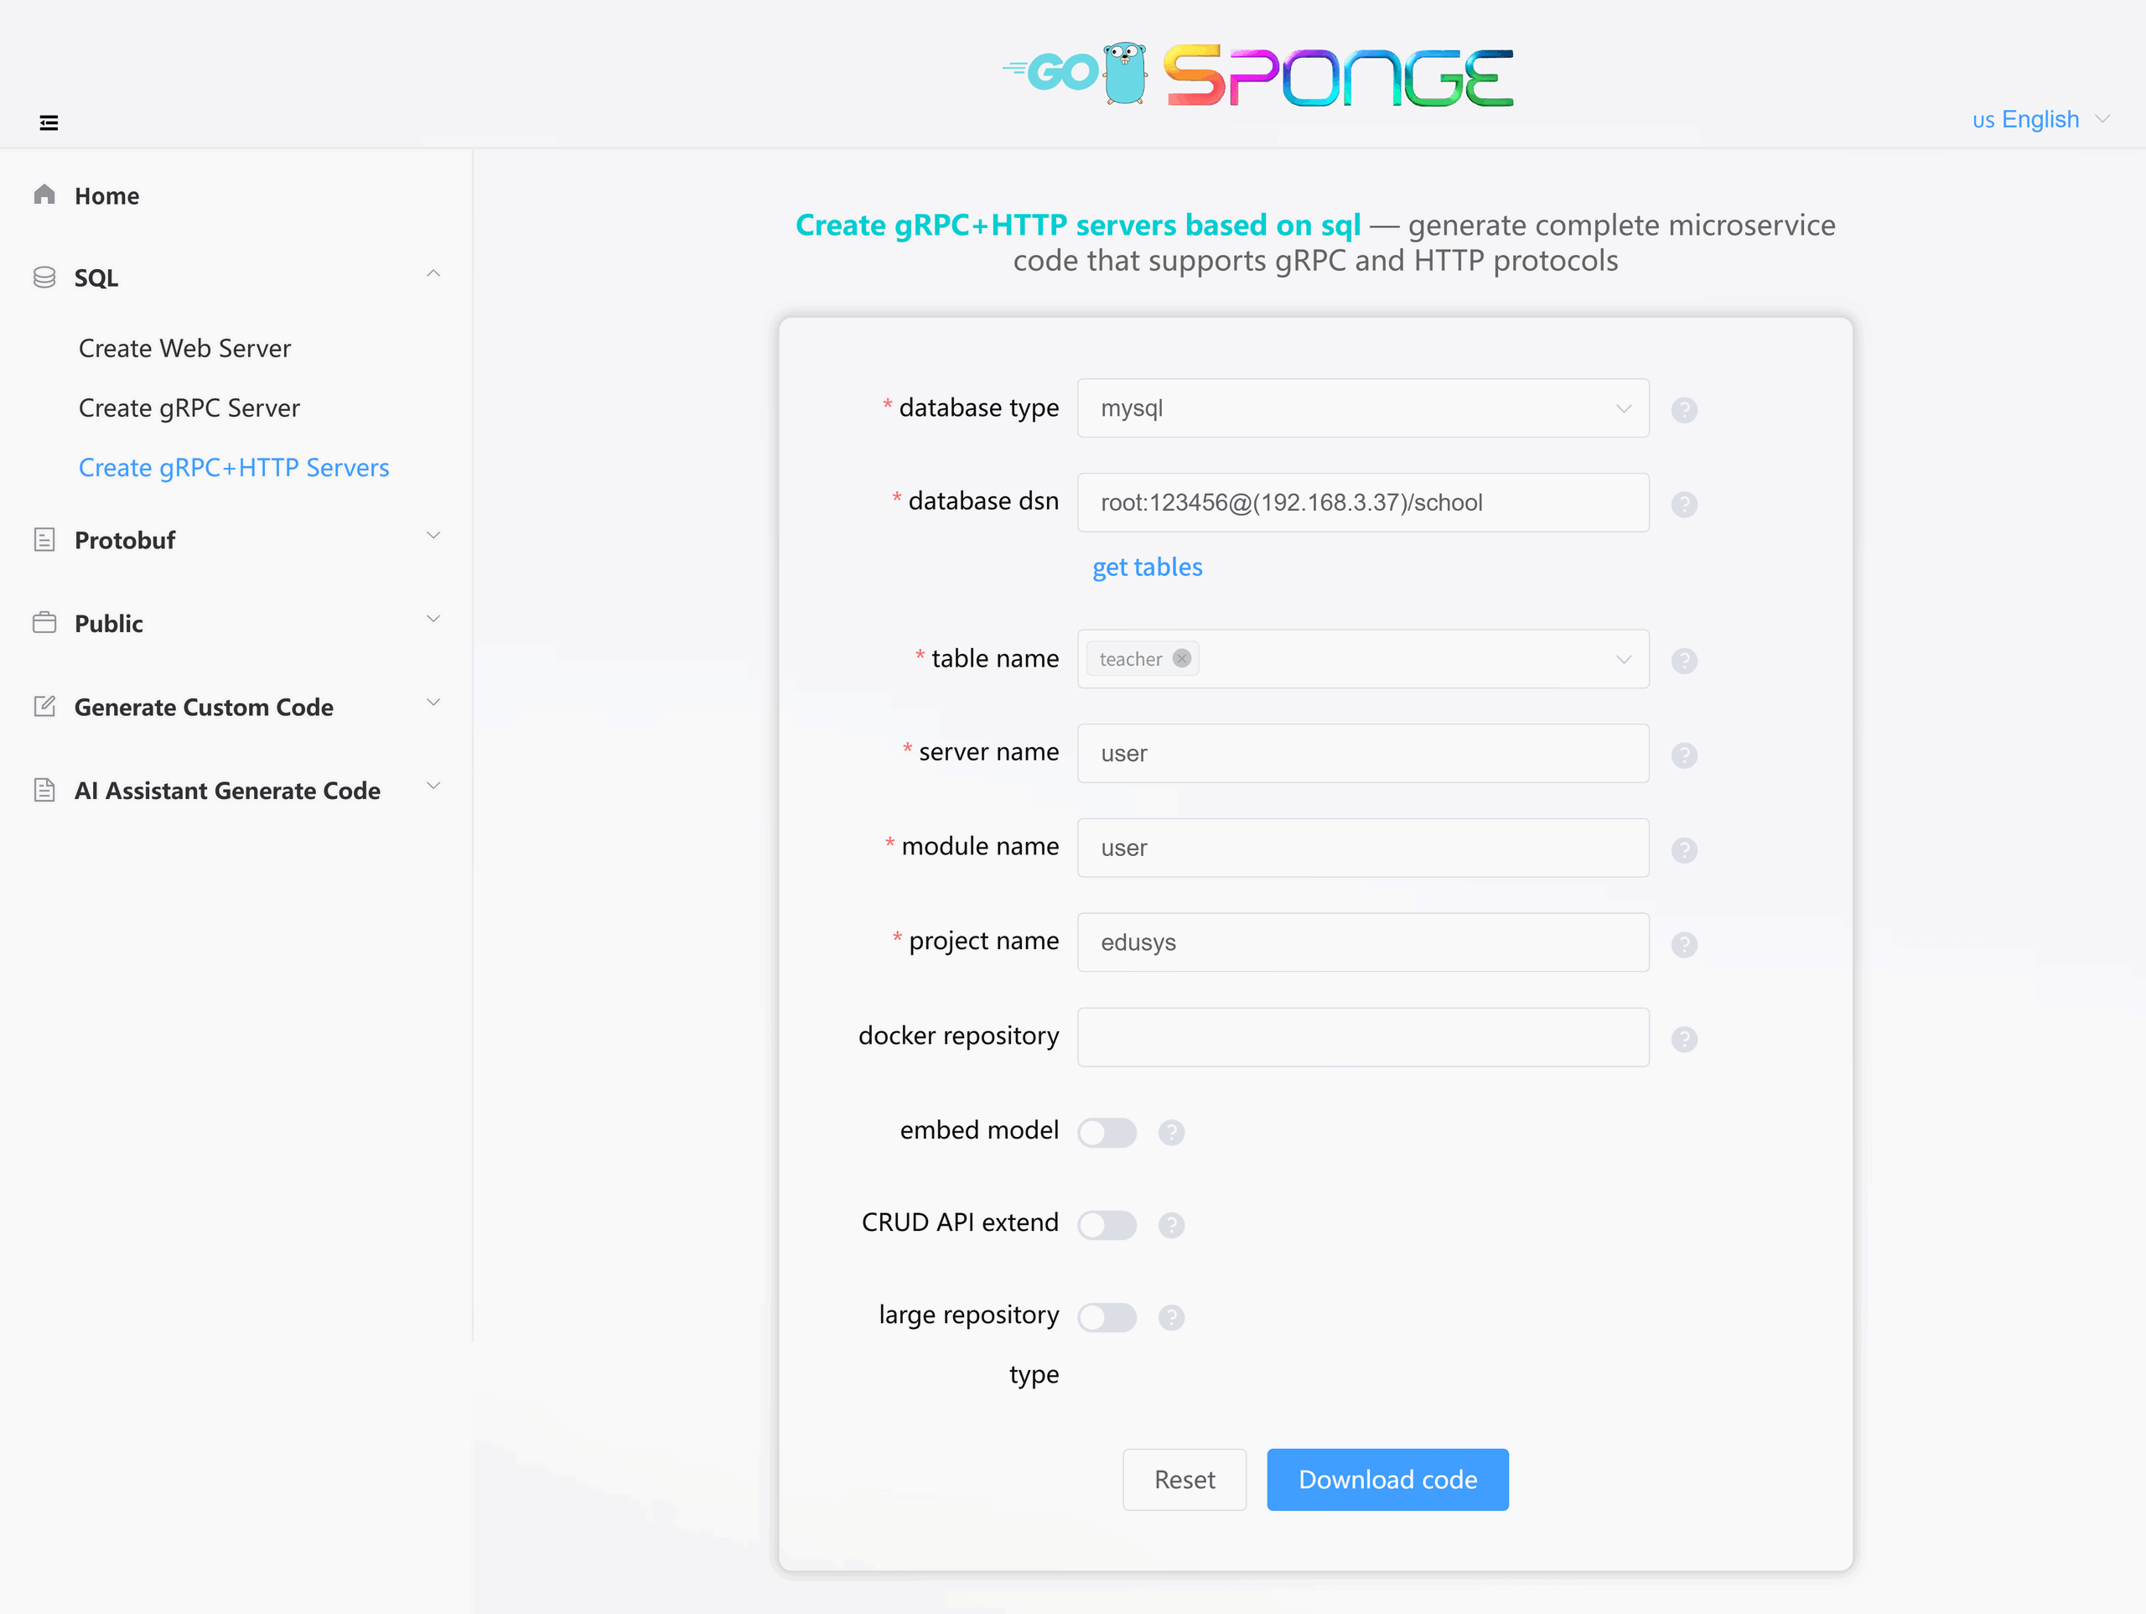Focus the docker repository input field

pos(1362,1036)
